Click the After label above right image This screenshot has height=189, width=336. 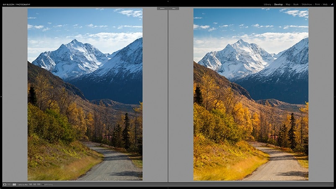tap(174, 8)
